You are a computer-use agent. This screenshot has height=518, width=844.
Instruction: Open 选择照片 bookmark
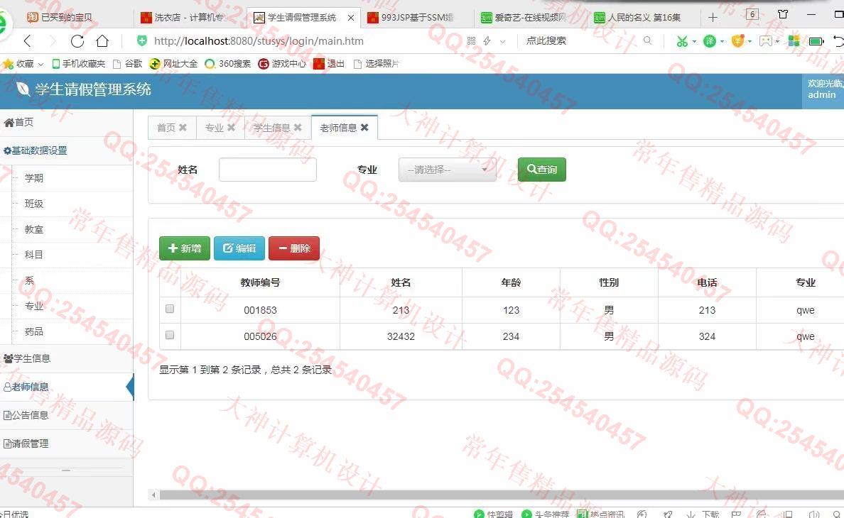377,63
